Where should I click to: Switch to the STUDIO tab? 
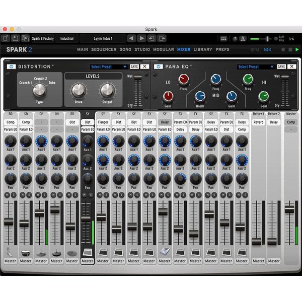tap(142, 49)
